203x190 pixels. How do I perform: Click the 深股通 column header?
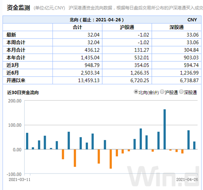(x=177, y=28)
